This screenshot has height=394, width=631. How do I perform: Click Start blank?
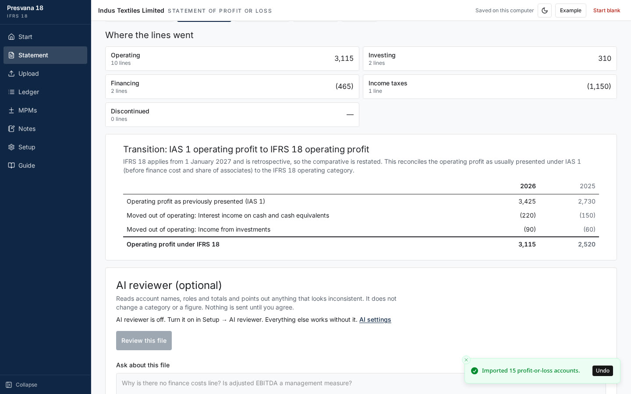tap(606, 11)
